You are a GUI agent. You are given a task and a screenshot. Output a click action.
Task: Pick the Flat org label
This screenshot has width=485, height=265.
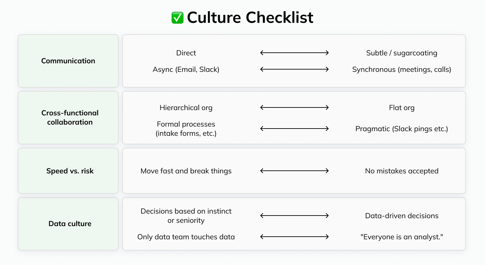coord(402,108)
